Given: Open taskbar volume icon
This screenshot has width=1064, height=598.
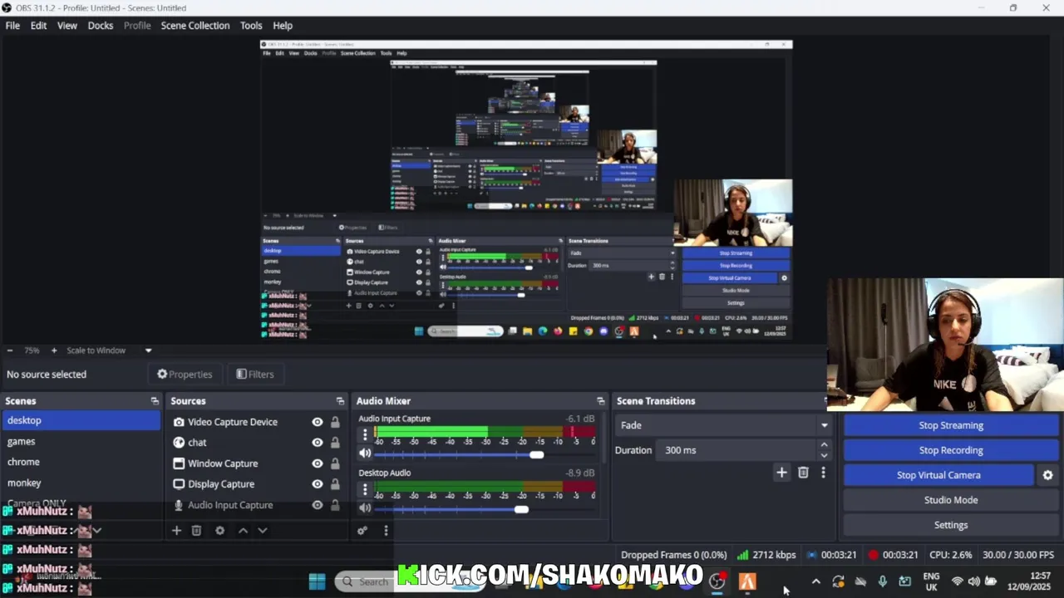Looking at the screenshot, I should [x=973, y=581].
